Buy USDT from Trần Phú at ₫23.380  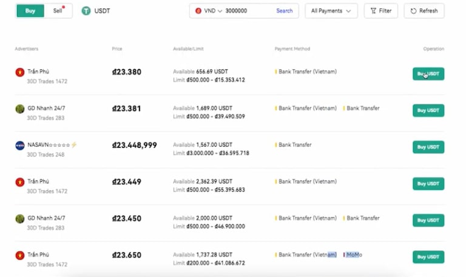428,74
